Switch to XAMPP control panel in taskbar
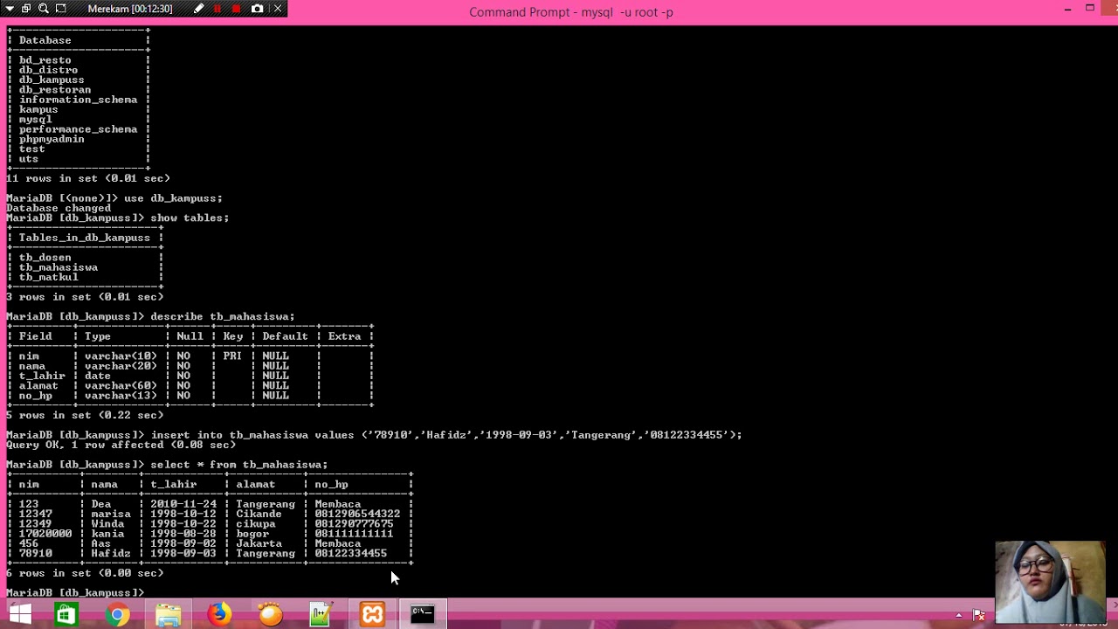Image resolution: width=1118 pixels, height=629 pixels. point(372,615)
